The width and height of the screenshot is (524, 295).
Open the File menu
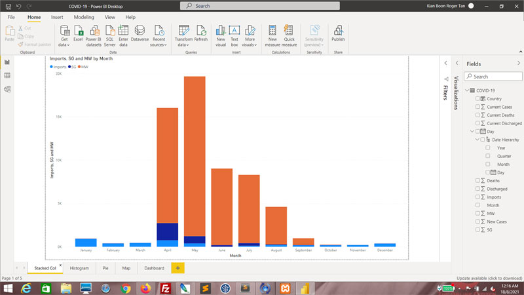[x=11, y=17]
